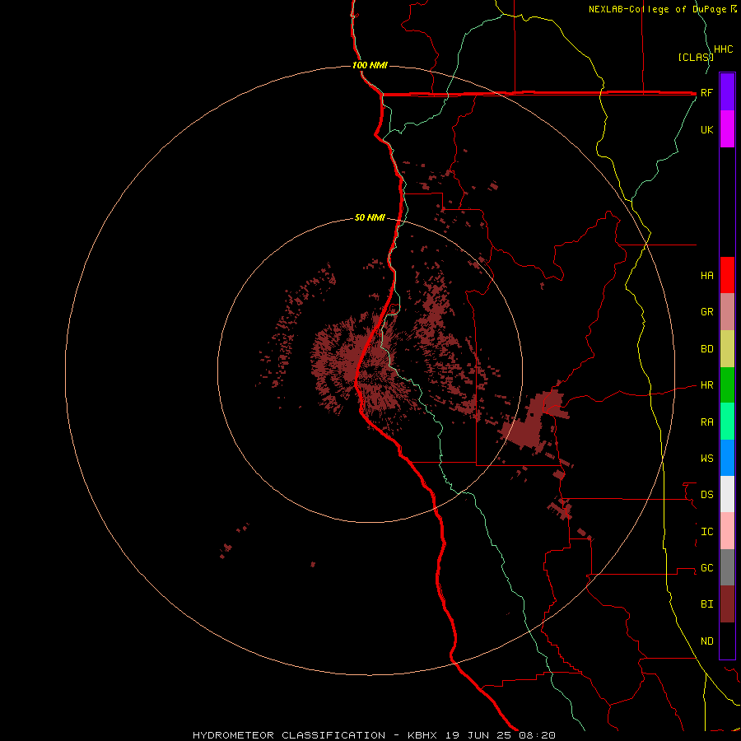Click the 50 NMI range ring label

point(370,217)
